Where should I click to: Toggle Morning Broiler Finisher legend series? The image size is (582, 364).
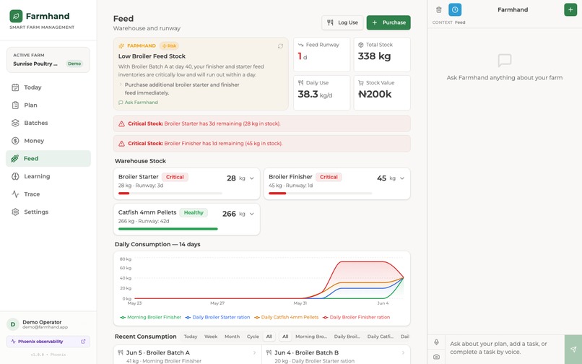(x=151, y=317)
